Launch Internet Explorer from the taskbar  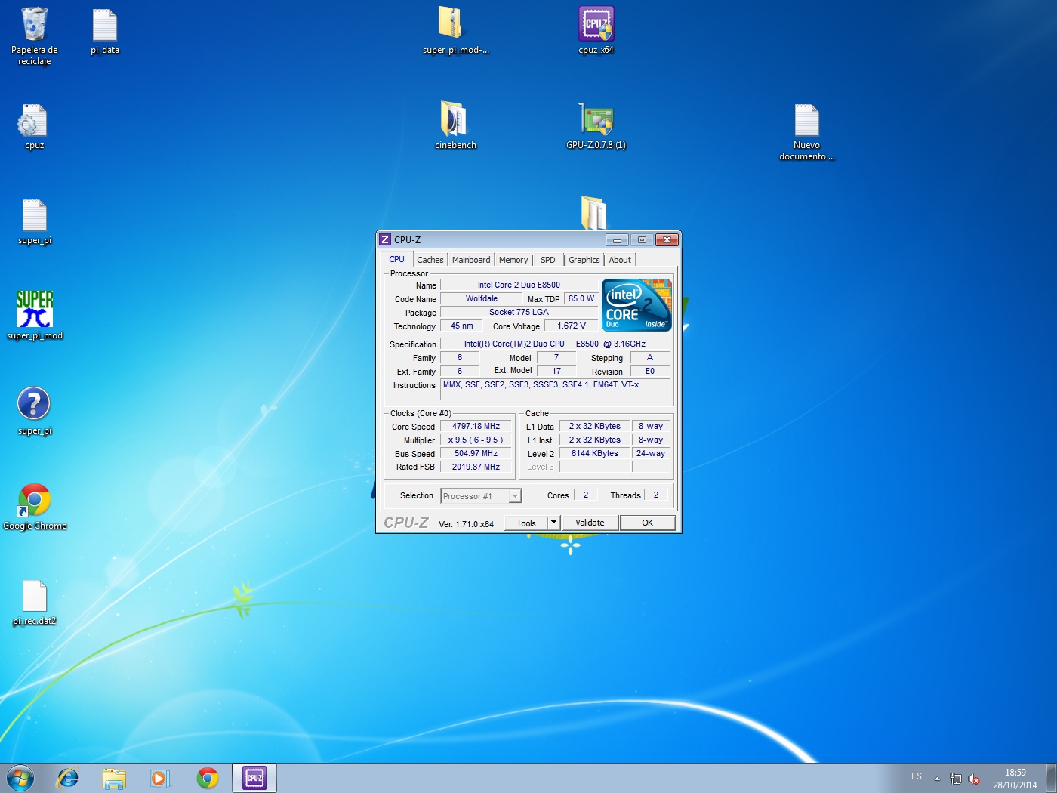tap(68, 778)
